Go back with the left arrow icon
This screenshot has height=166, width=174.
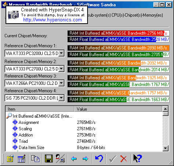tap(74, 159)
